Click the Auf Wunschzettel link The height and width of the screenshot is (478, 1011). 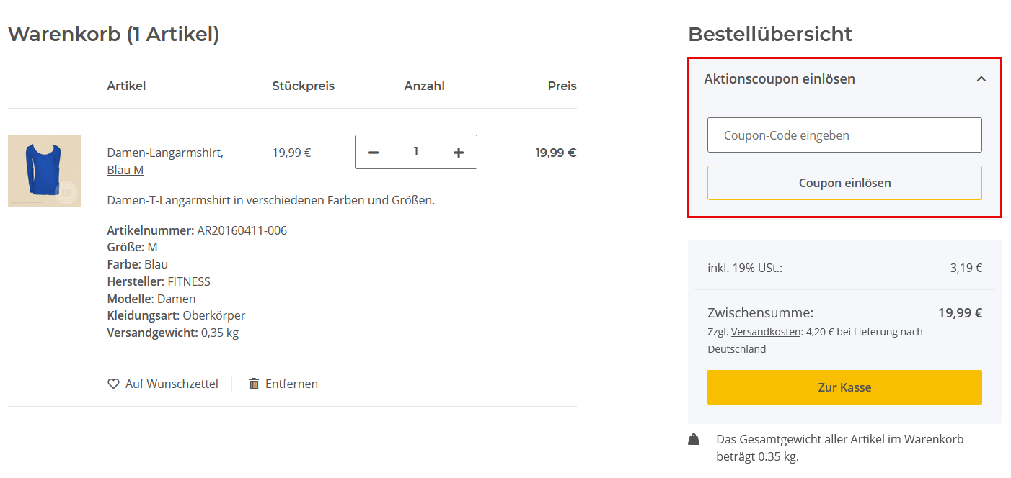172,384
